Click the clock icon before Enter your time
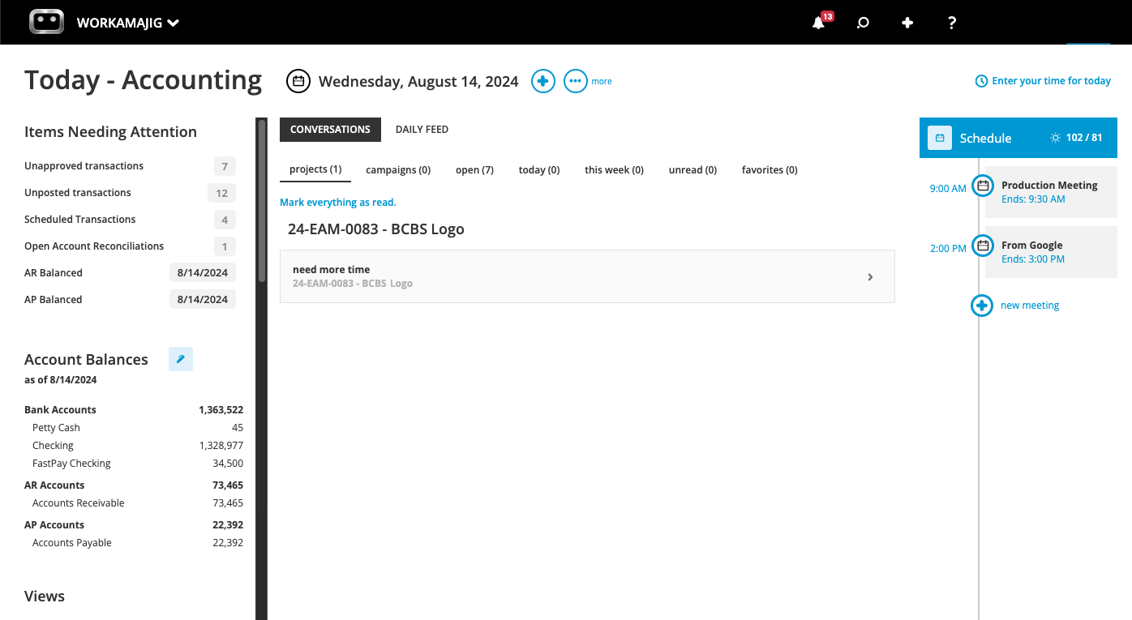The image size is (1132, 620). tap(980, 80)
